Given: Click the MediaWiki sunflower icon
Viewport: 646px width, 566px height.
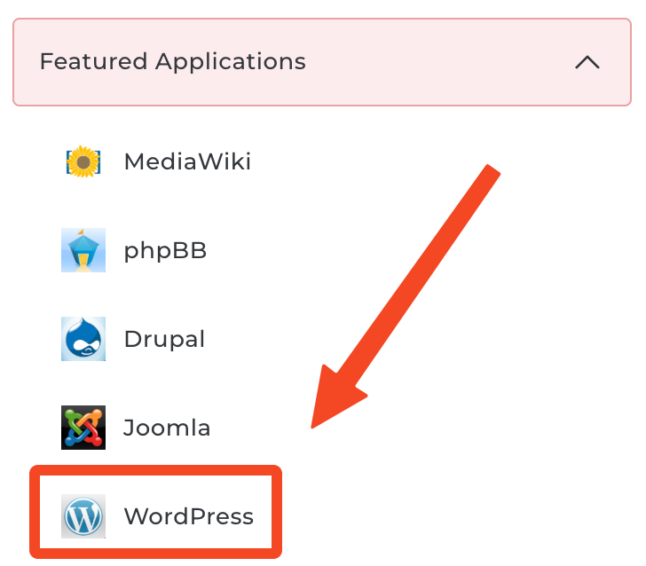Looking at the screenshot, I should [83, 161].
